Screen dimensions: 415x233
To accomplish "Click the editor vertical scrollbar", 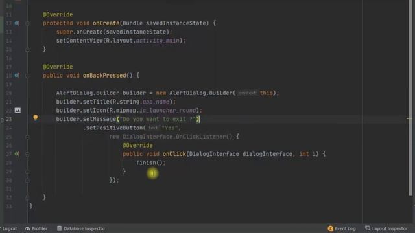I will tap(410, 98).
